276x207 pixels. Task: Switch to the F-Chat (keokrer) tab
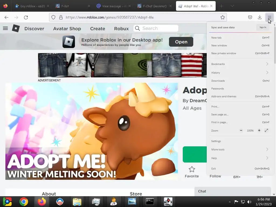point(154,6)
